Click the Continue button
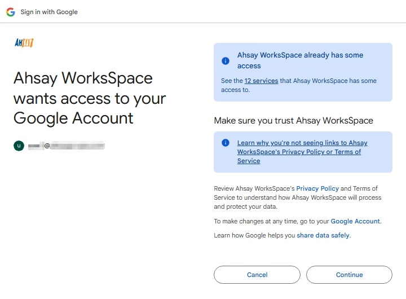The width and height of the screenshot is (406, 299). coord(349,275)
